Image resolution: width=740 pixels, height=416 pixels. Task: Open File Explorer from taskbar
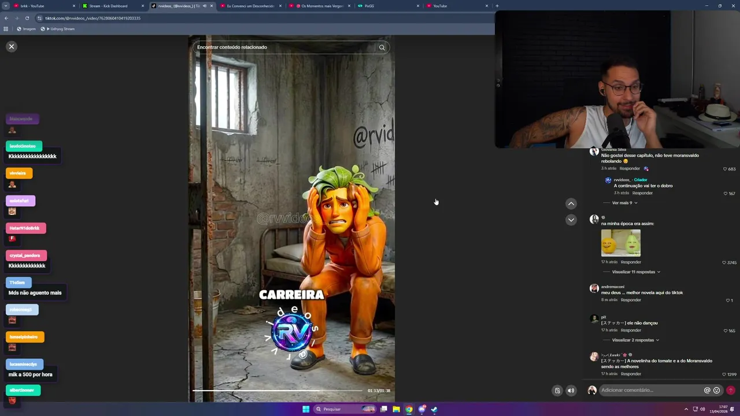396,409
